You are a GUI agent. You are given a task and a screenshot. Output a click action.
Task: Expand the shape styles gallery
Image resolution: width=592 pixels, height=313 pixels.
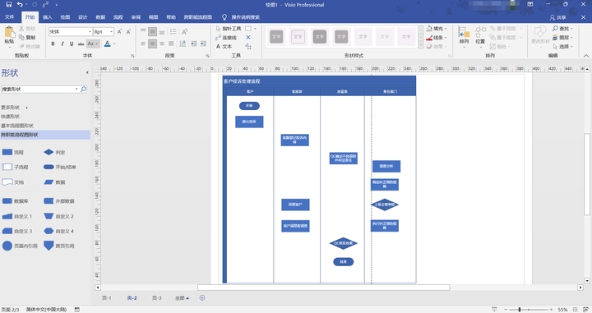click(421, 45)
